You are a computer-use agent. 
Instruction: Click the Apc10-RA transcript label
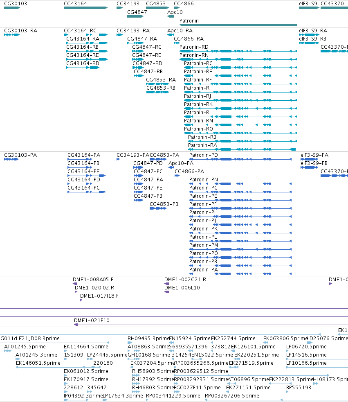pos(180,31)
